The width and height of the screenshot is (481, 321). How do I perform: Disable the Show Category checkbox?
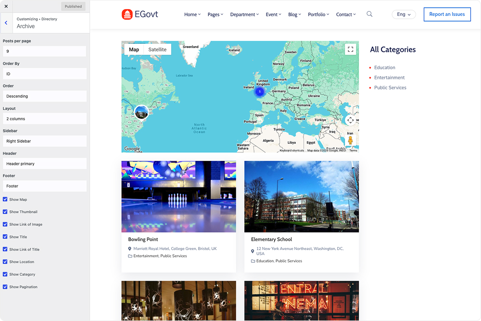point(5,274)
